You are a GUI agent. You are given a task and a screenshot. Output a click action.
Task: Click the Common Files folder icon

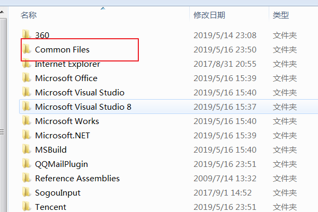[26, 50]
